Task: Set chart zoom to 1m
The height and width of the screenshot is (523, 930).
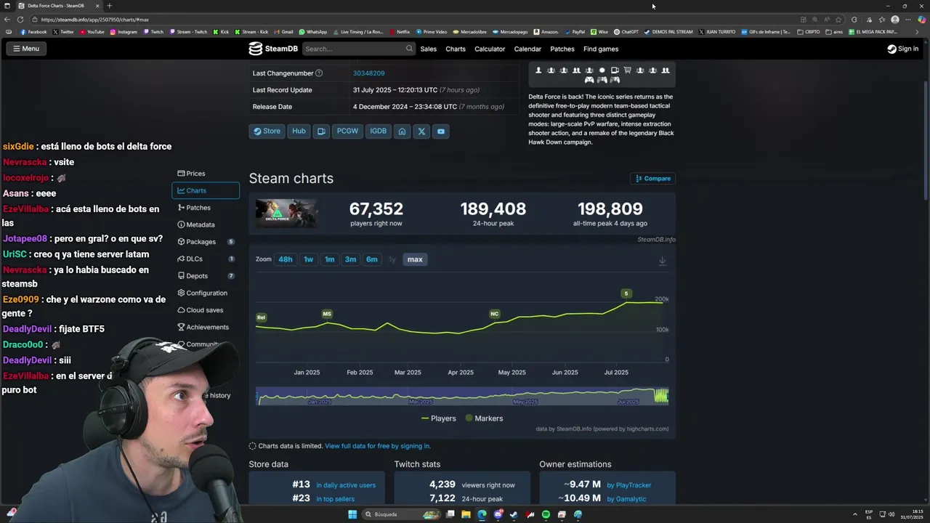Action: pyautogui.click(x=330, y=259)
